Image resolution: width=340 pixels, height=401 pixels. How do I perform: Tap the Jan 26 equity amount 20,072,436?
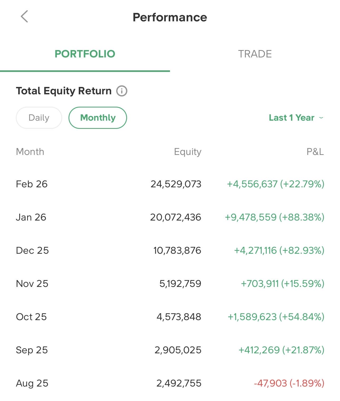176,217
